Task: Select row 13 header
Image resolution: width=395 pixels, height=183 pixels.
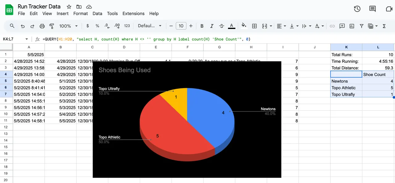Action: [x=6, y=133]
